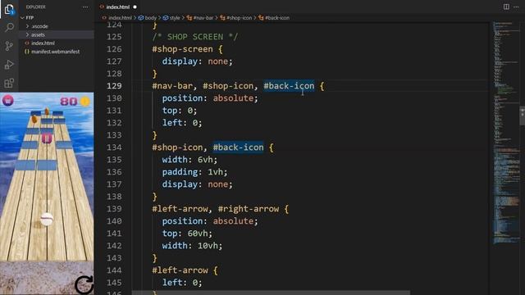Click 'width: 6vh;' on line 135
This screenshot has height=295, width=525.
189,160
